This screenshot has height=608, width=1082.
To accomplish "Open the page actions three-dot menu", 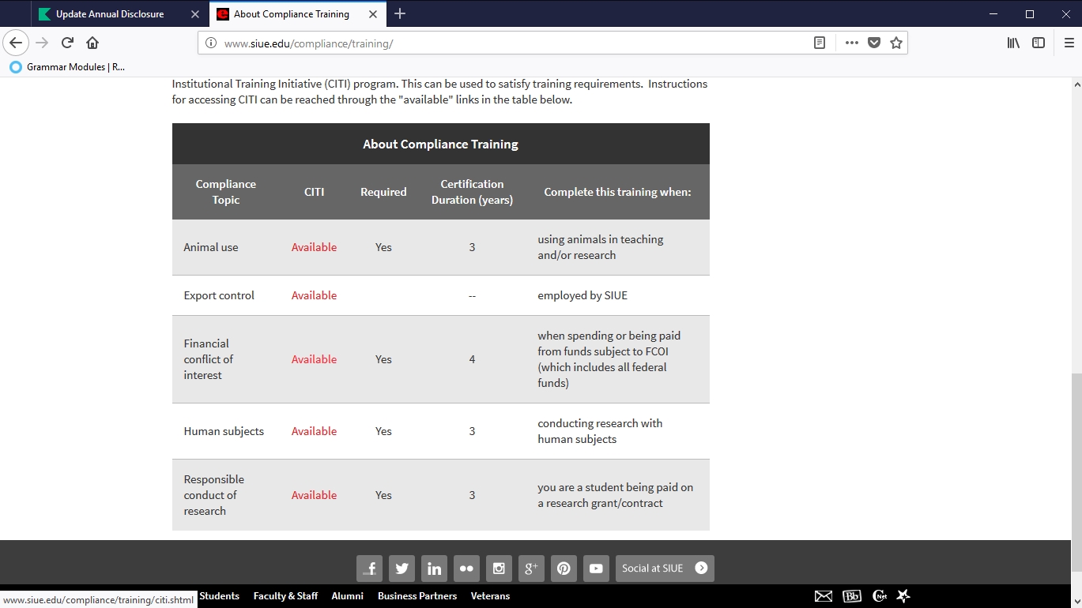I will 851,43.
